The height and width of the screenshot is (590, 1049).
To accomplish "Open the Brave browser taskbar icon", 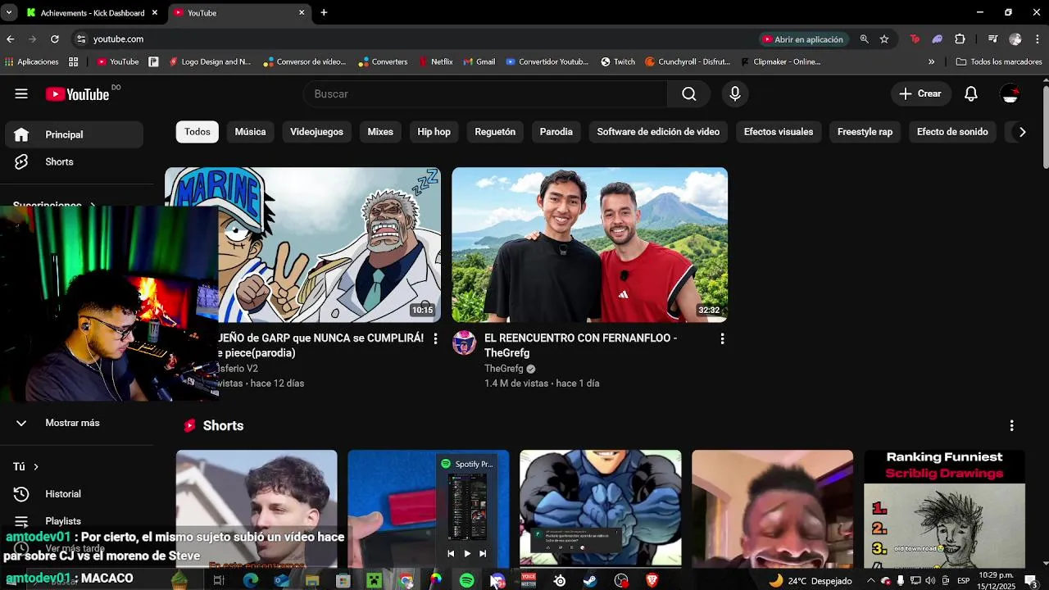I will [x=652, y=580].
